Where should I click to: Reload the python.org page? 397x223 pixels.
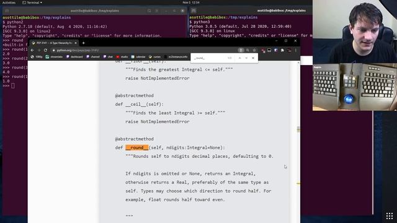coord(45,50)
